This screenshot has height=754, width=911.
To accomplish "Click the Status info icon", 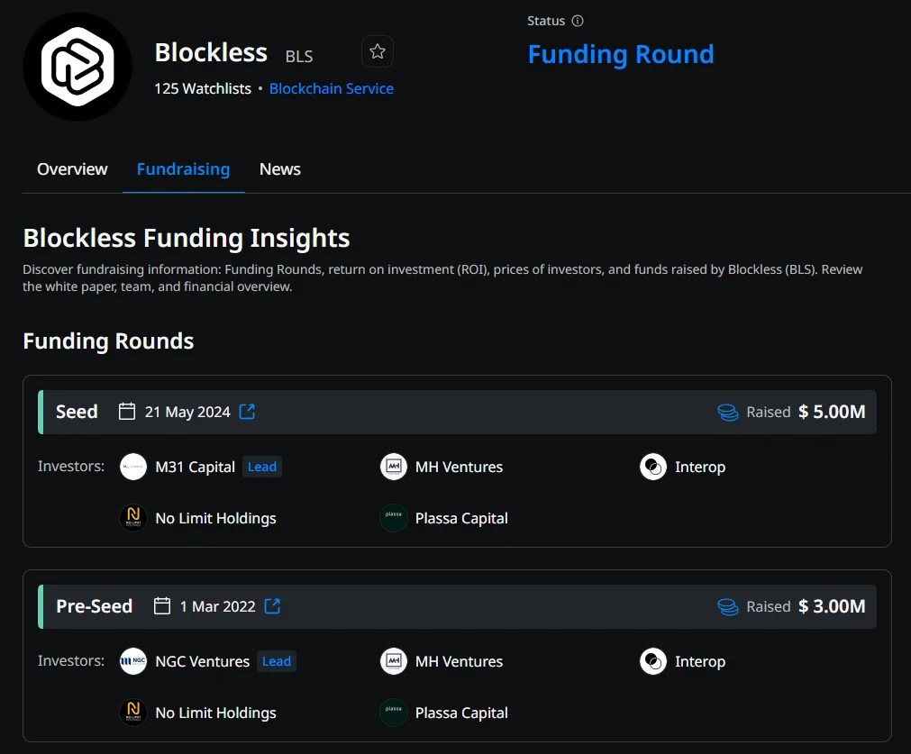I will pos(578,21).
